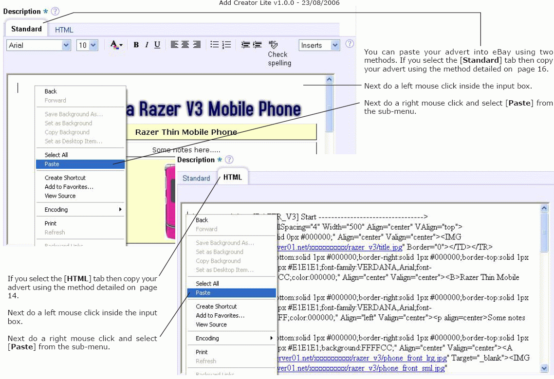554x379 pixels.
Task: Open help icon beside Inserts dropdown
Action: tap(350, 44)
